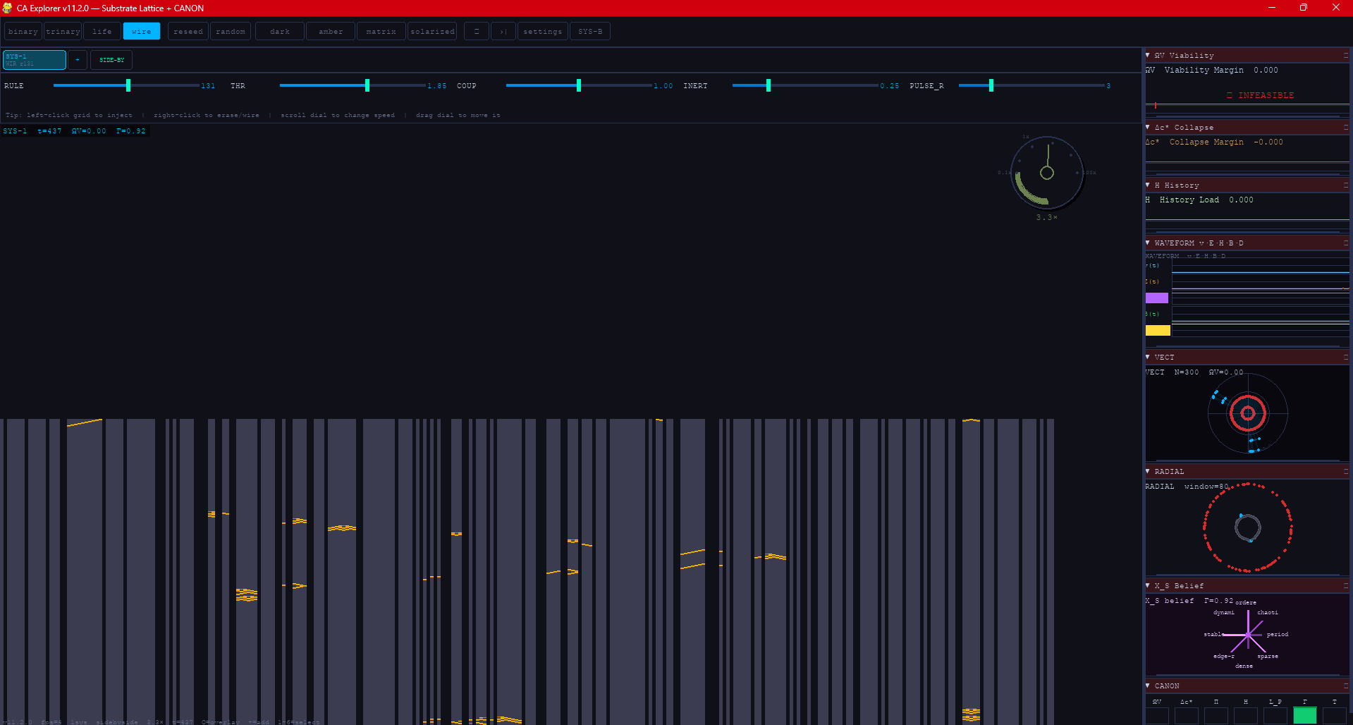Click pop-out square on VECT header
This screenshot has width=1353, height=725.
1345,357
